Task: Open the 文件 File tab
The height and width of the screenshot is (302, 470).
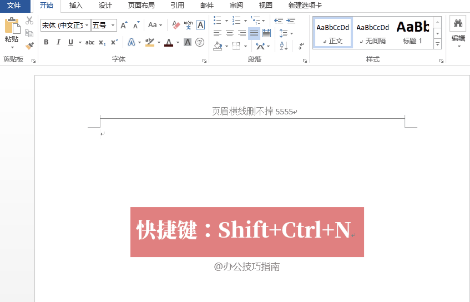Action: tap(14, 6)
